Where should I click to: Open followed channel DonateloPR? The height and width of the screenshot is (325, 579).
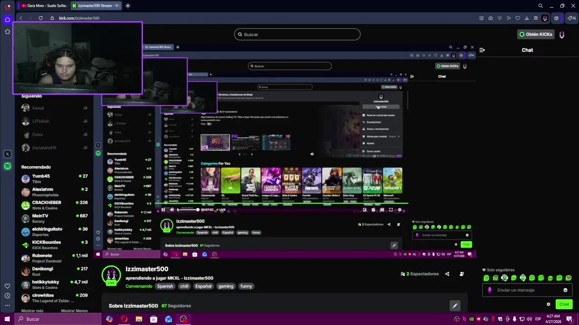click(54, 148)
